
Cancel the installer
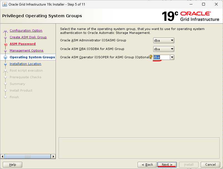[208, 165]
